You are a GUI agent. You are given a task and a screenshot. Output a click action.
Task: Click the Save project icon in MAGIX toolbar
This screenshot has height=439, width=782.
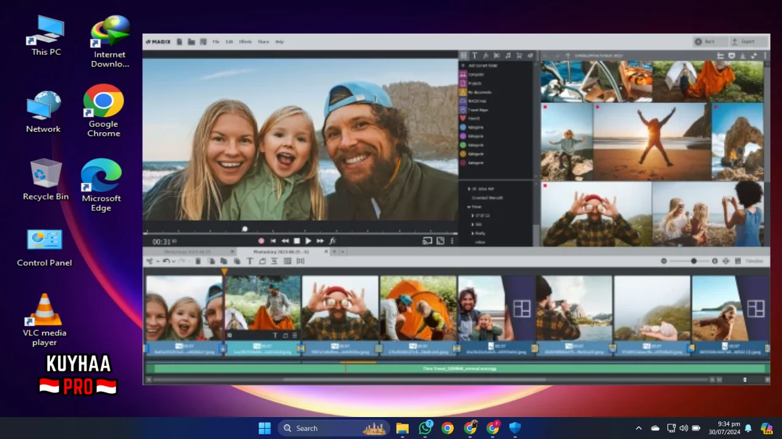[203, 42]
